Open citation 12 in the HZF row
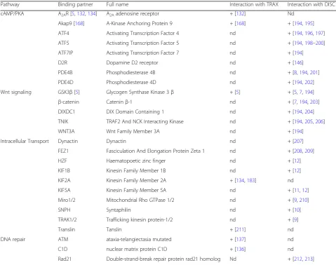 tap(297, 161)
